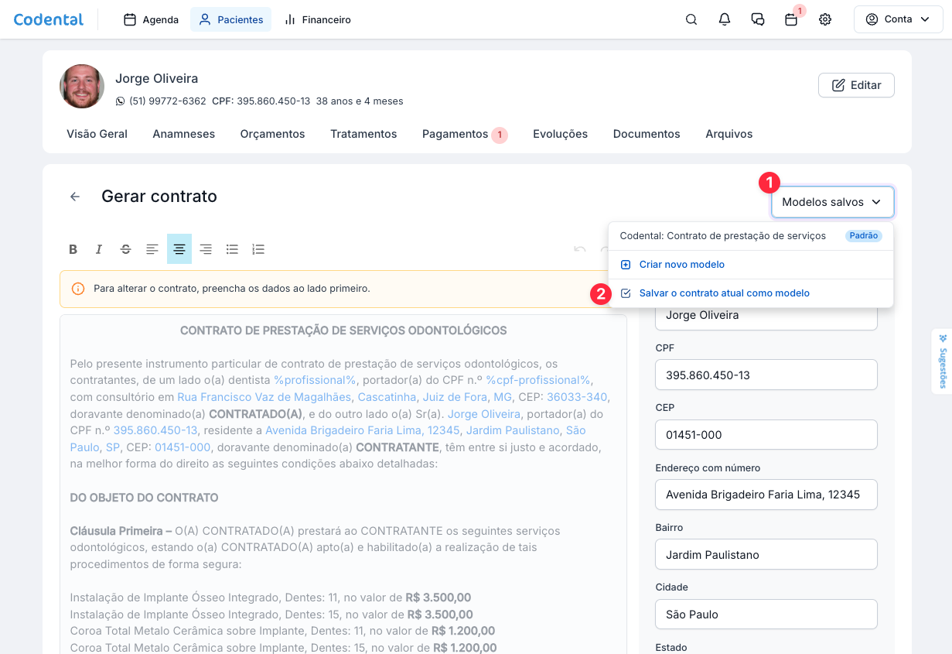Insert a numbered list
Viewport: 952px width, 654px height.
(258, 249)
